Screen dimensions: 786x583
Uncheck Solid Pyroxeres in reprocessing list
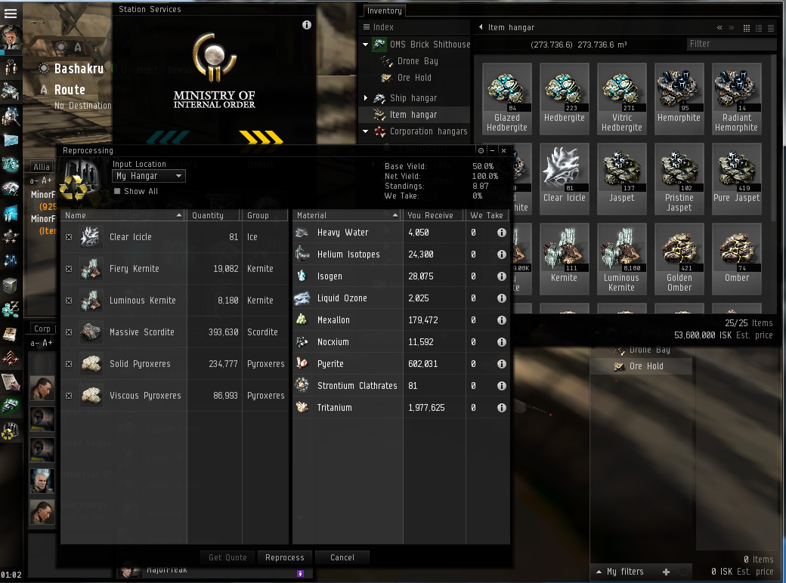69,364
